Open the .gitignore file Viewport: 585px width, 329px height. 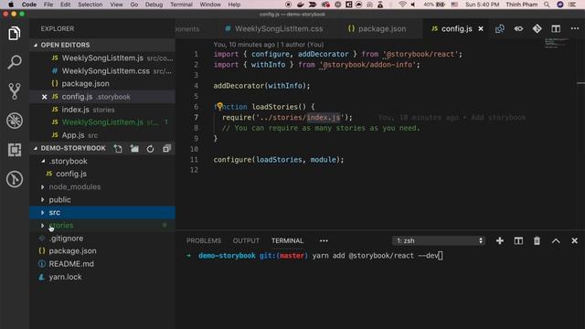pyautogui.click(x=102, y=239)
